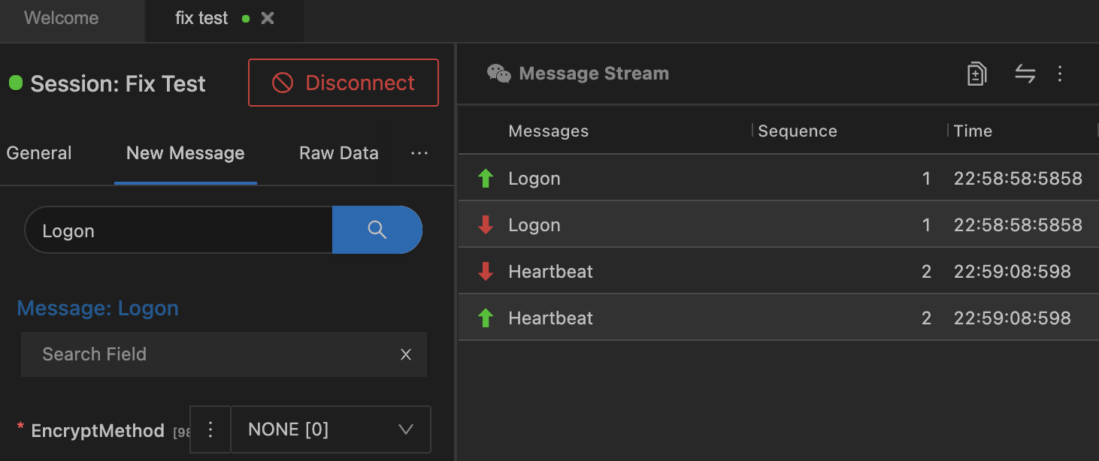Viewport: 1099px width, 461px height.
Task: Click into the Search Field box
Action: coord(210,354)
